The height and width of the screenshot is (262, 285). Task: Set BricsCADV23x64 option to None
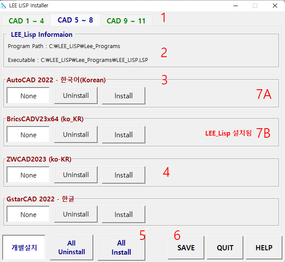tap(28, 135)
